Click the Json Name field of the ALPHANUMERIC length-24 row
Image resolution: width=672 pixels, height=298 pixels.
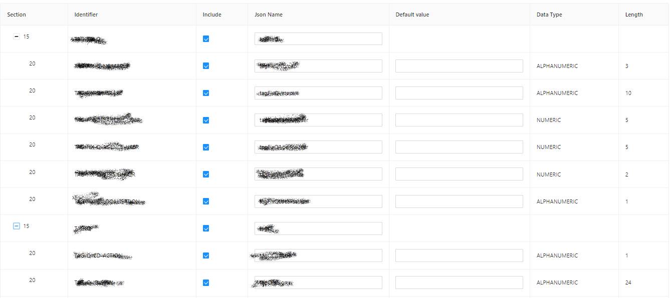pyautogui.click(x=318, y=282)
